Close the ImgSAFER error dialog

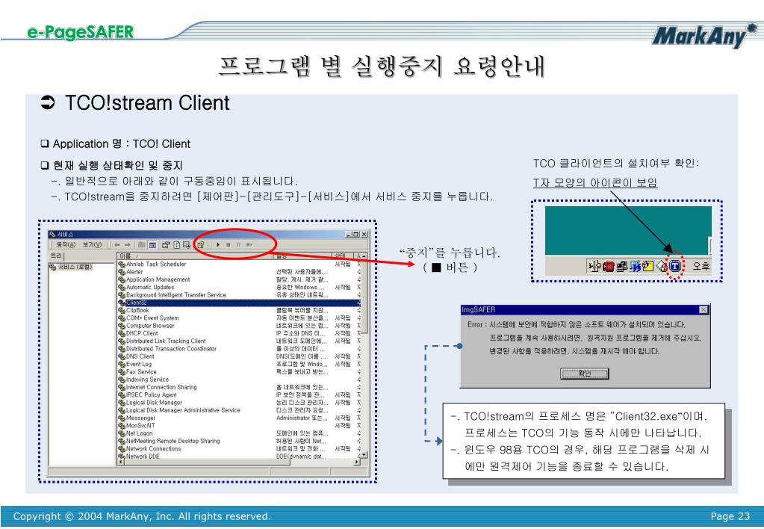(703, 310)
